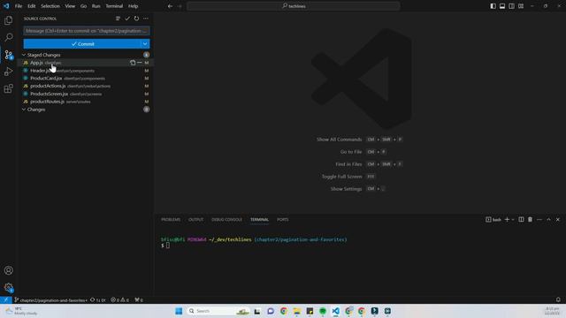The height and width of the screenshot is (318, 566).
Task: Maximize the panel with the up chevron
Action: pyautogui.click(x=548, y=220)
